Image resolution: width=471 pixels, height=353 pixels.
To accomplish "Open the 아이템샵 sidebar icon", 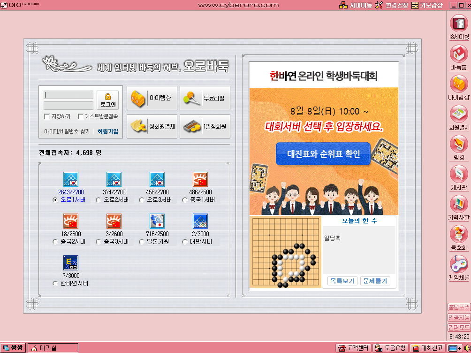I will (459, 84).
